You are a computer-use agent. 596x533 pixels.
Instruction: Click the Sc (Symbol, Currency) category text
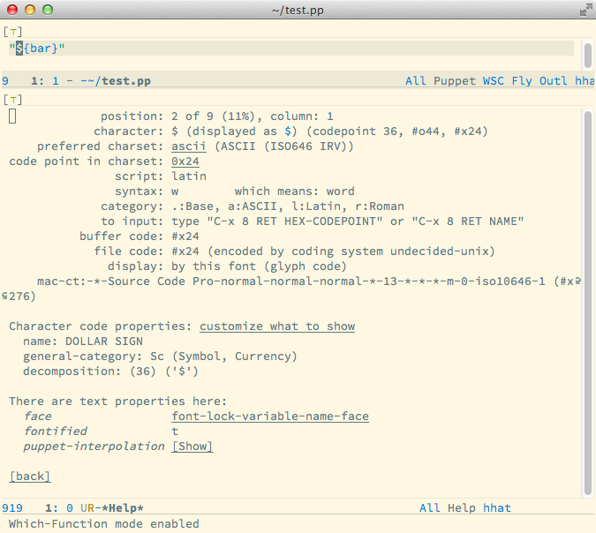223,357
